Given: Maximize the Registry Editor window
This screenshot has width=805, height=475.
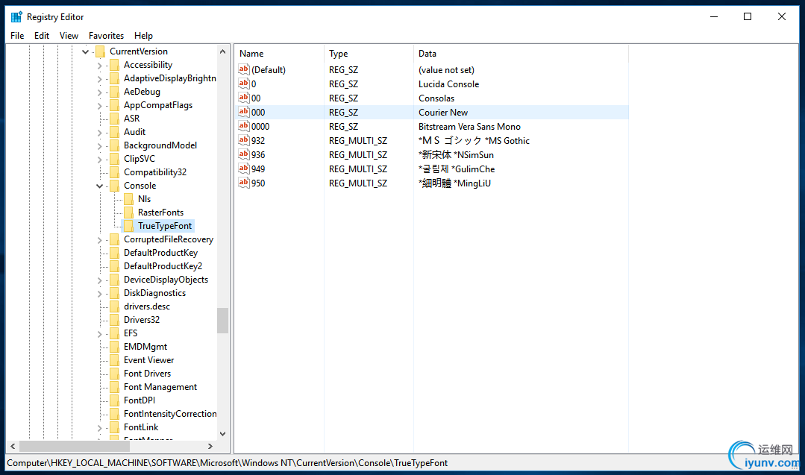Looking at the screenshot, I should pos(748,17).
